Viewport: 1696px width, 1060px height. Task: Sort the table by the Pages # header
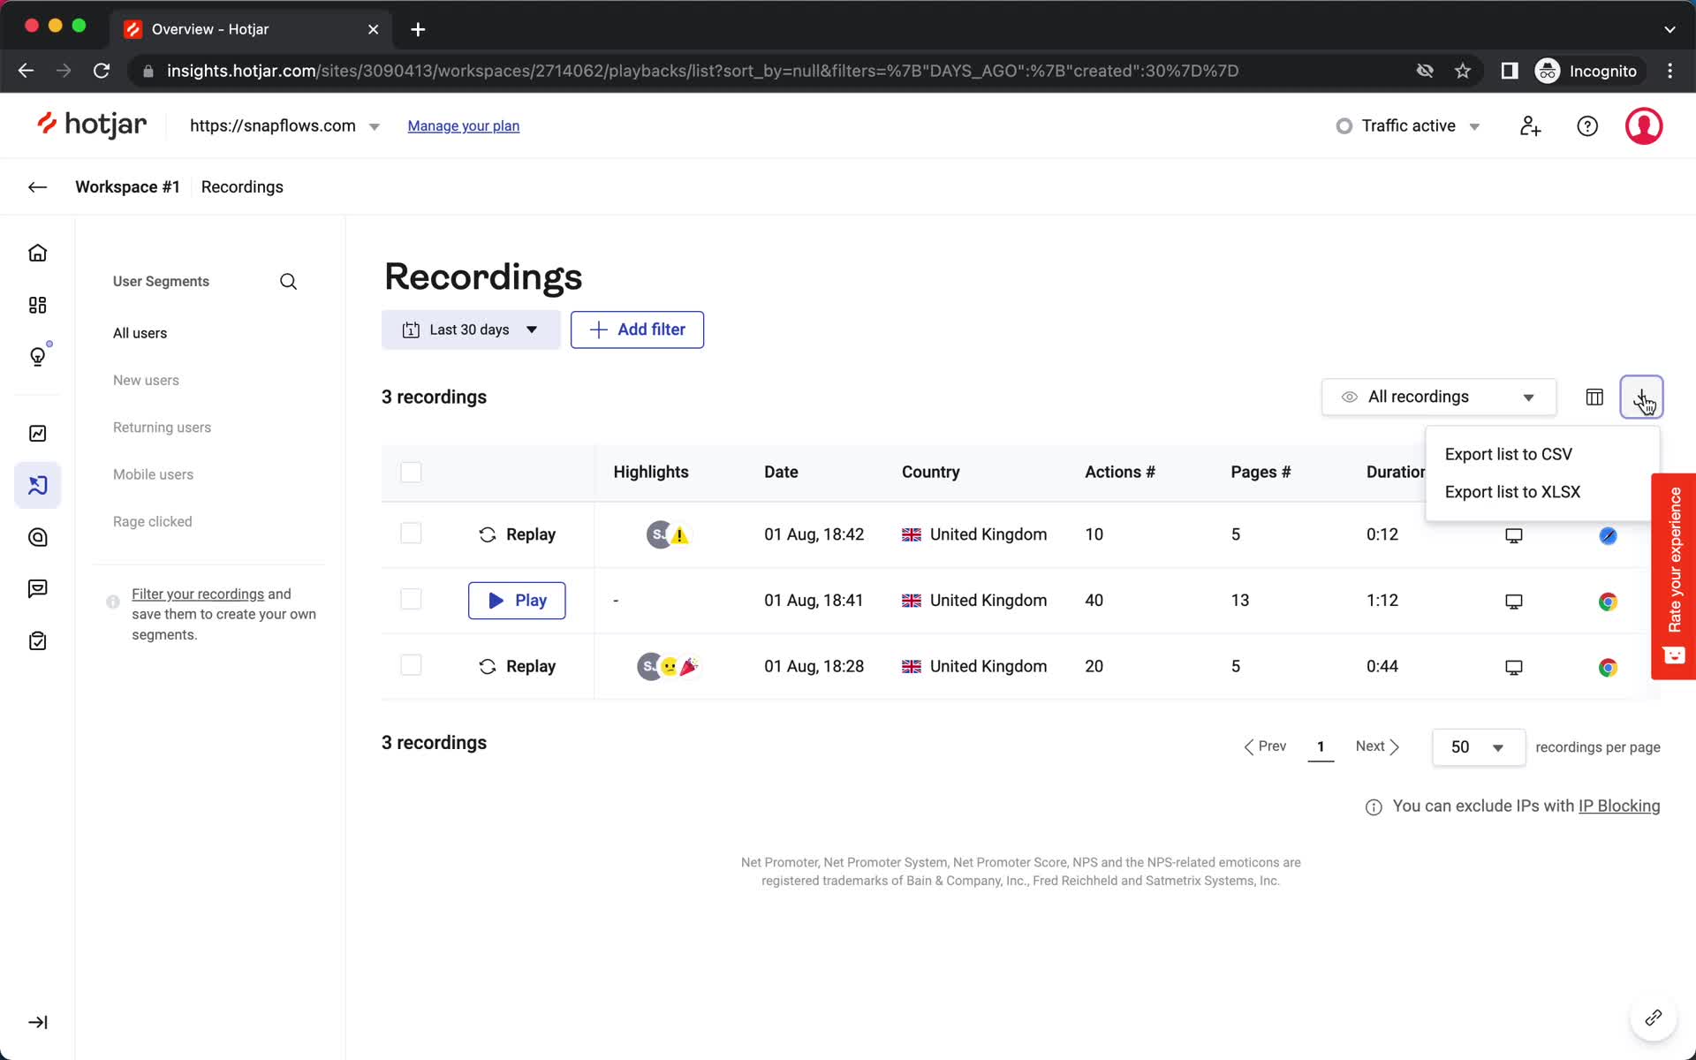point(1261,472)
